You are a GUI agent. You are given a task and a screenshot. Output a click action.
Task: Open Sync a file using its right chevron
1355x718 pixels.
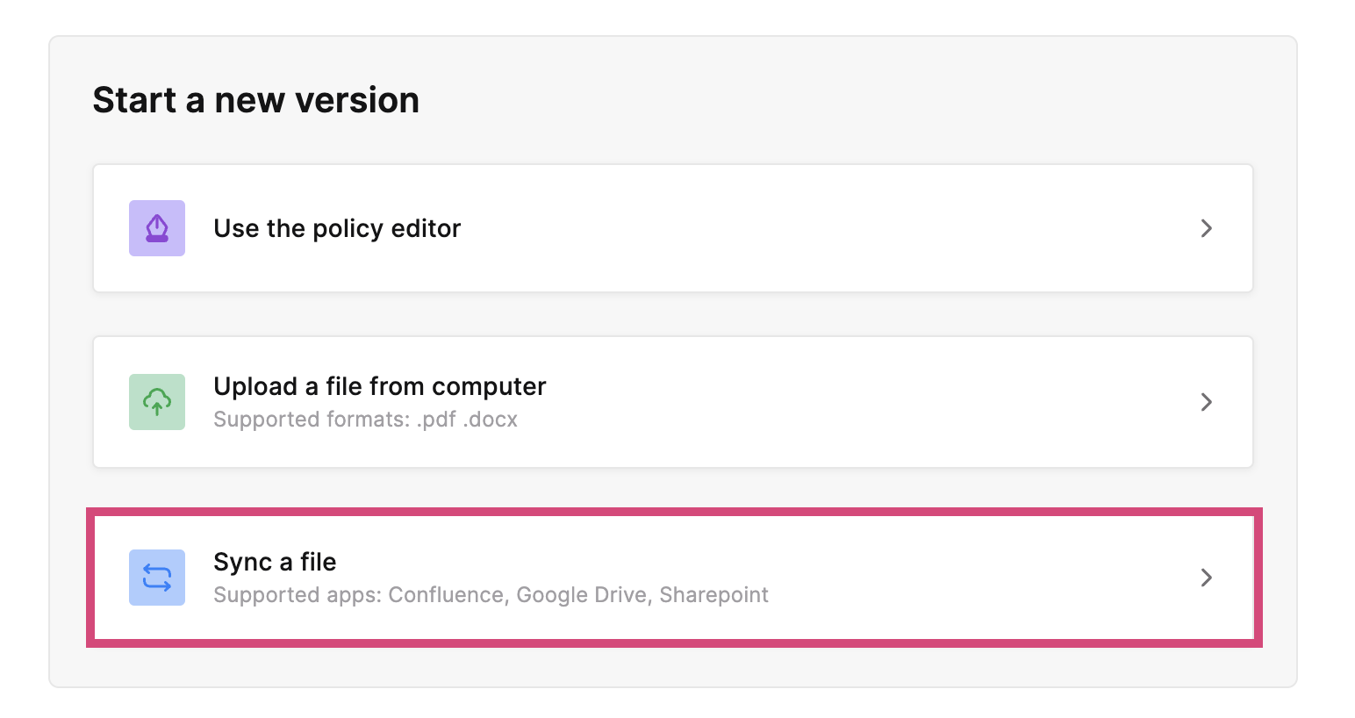tap(1207, 578)
